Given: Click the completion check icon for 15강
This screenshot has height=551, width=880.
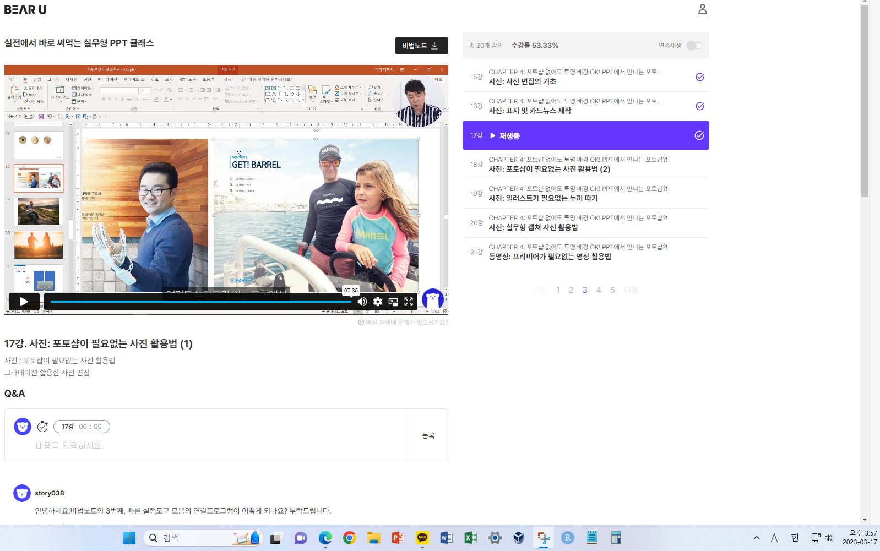Looking at the screenshot, I should 699,77.
